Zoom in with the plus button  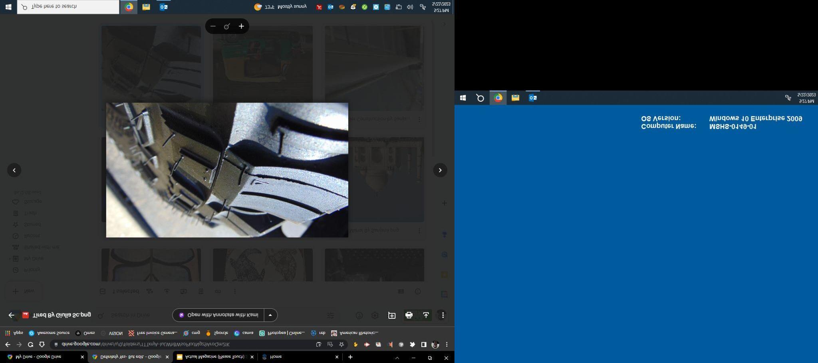[241, 26]
